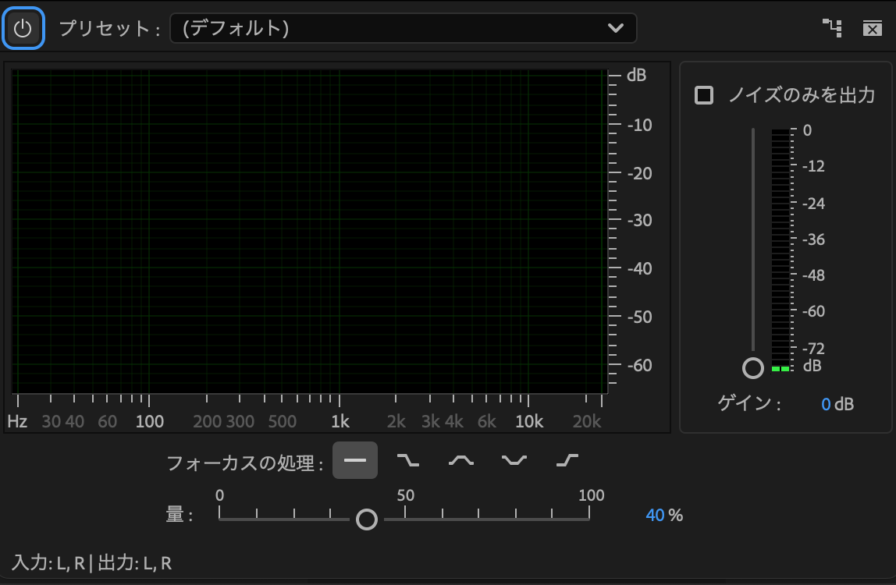Click the ゲイン value 0 dB
Screen dimensions: 896x585
[x=826, y=404]
